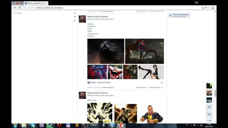
Task: Open Viber from the taskbar
Action: click(42, 126)
